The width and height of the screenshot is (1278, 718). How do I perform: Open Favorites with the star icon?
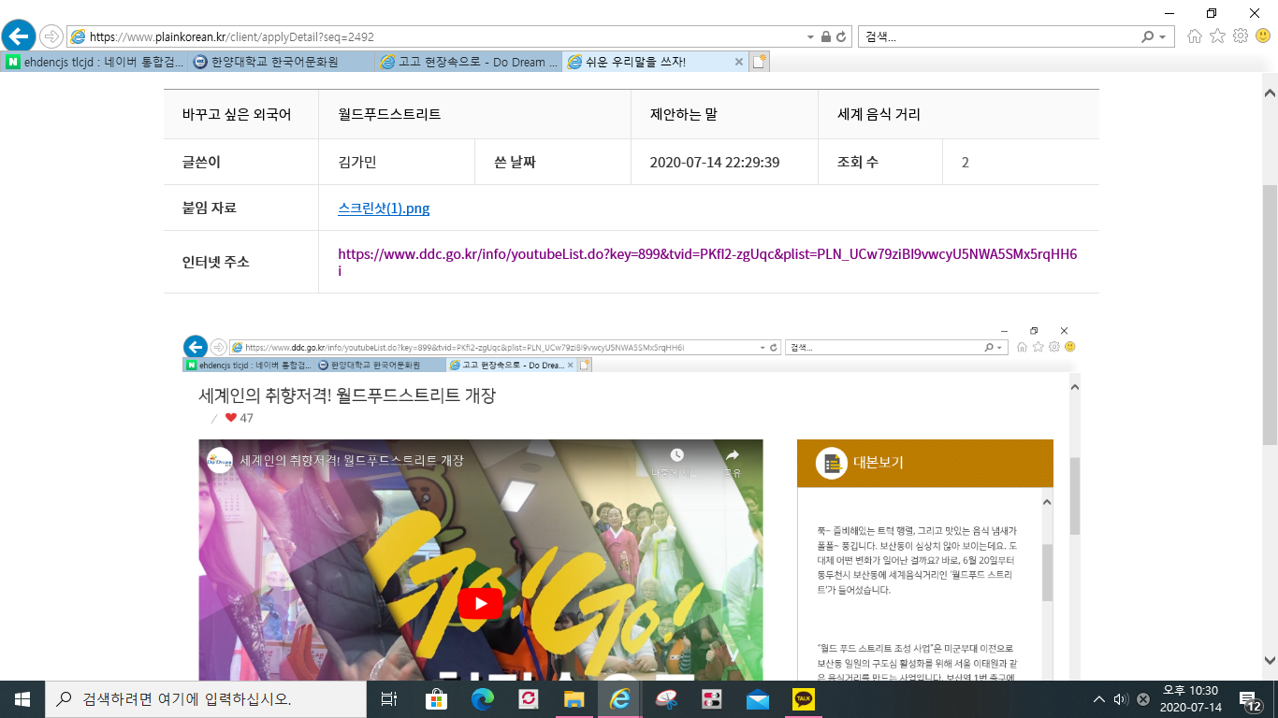coord(1217,36)
